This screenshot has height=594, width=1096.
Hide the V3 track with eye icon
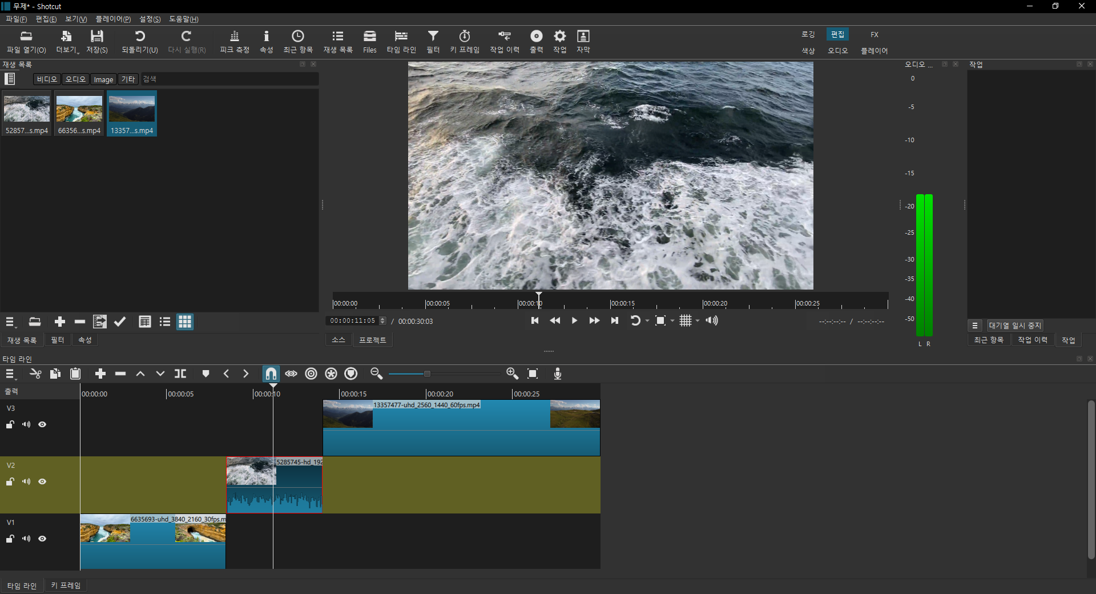(42, 424)
